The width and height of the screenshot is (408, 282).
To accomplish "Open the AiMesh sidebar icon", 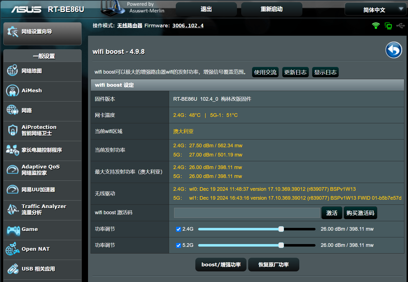I will [13, 91].
